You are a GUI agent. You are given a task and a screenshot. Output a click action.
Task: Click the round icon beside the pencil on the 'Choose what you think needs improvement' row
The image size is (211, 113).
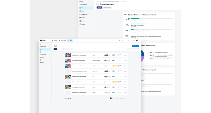(126, 76)
